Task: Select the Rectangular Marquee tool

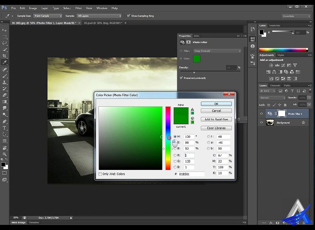Action: 4,37
